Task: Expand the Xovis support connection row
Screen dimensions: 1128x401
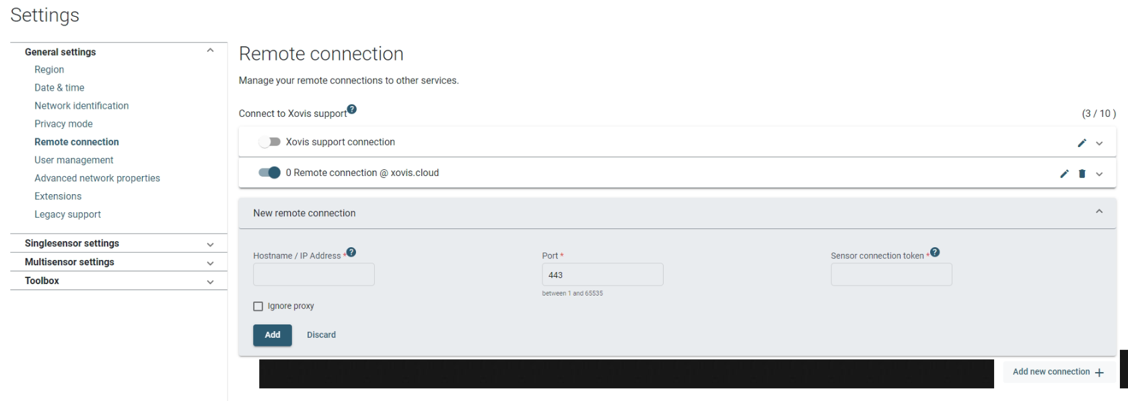Action: point(1099,143)
